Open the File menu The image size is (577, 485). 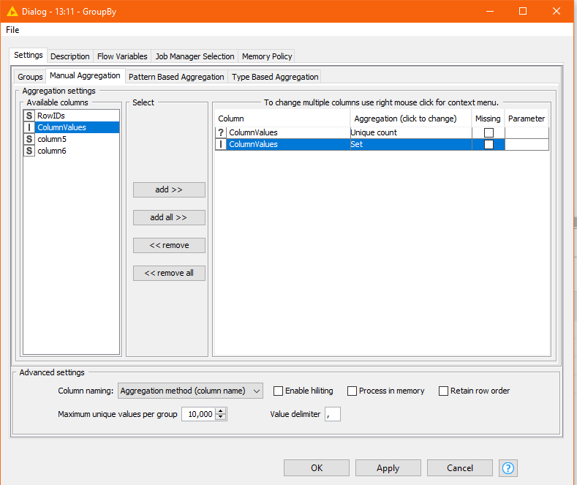point(12,30)
